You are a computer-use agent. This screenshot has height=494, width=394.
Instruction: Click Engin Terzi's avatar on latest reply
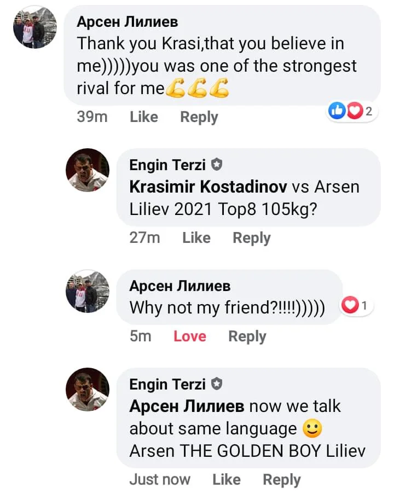(88, 389)
